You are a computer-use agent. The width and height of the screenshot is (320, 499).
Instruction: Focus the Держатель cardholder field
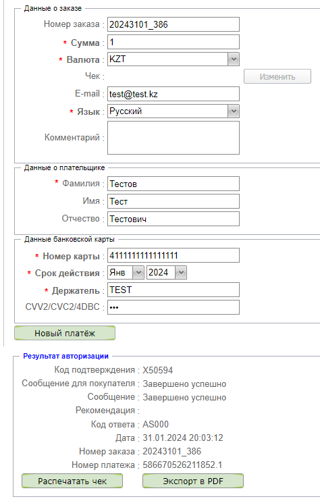click(x=174, y=290)
